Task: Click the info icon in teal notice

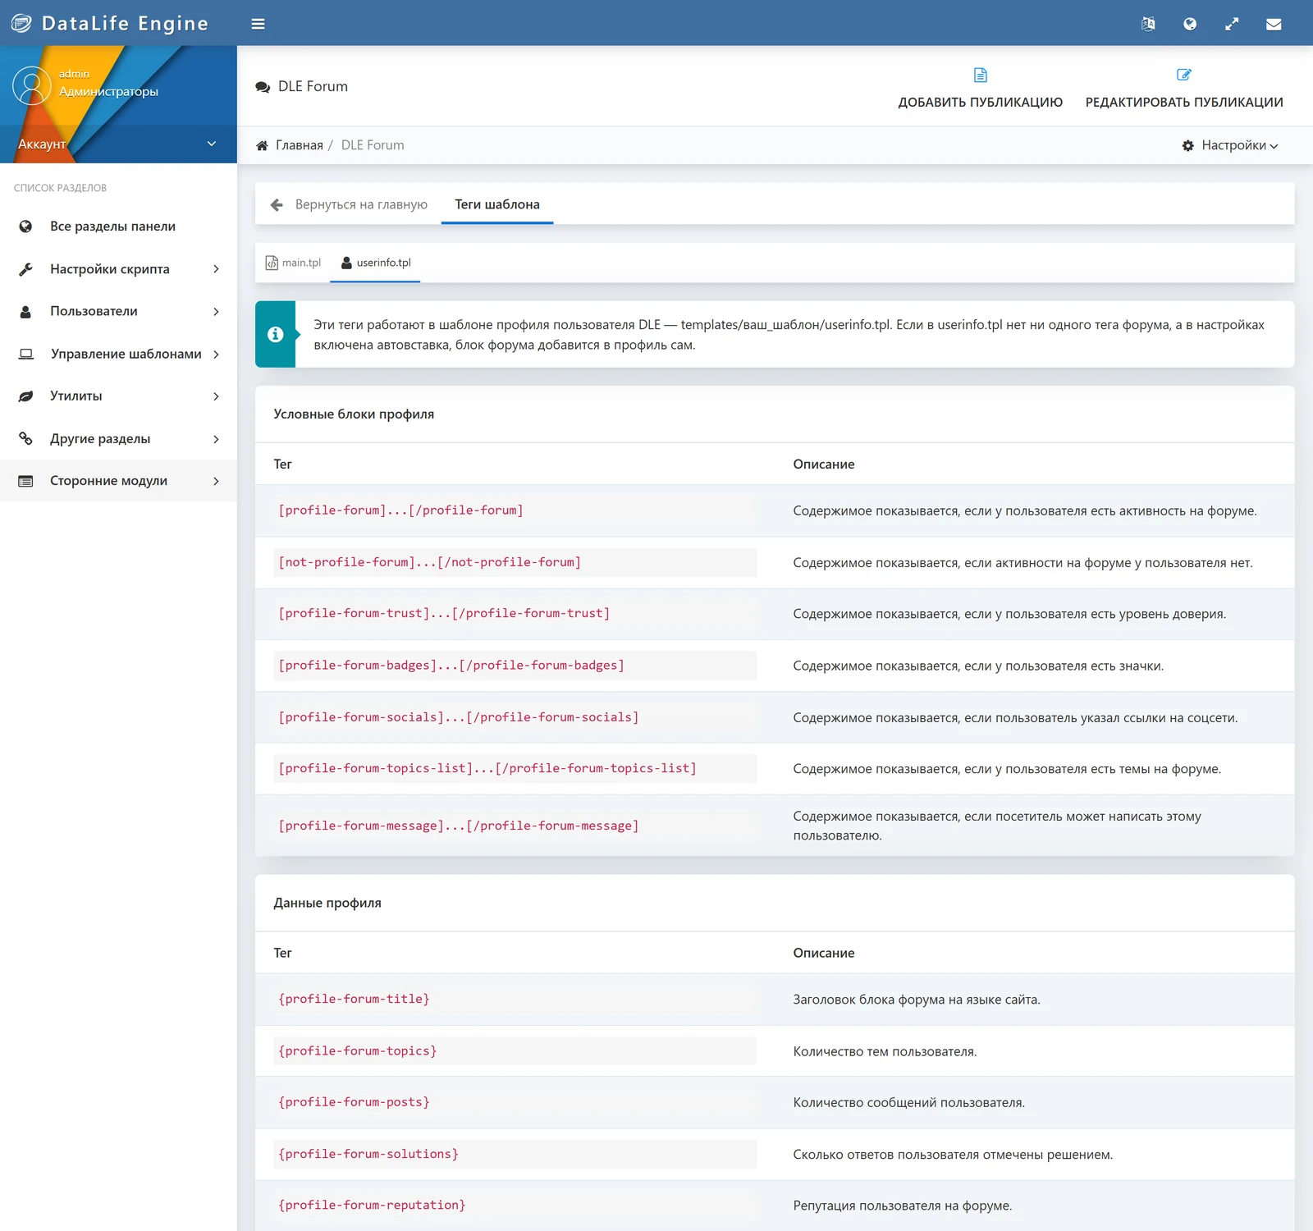Action: pyautogui.click(x=275, y=334)
